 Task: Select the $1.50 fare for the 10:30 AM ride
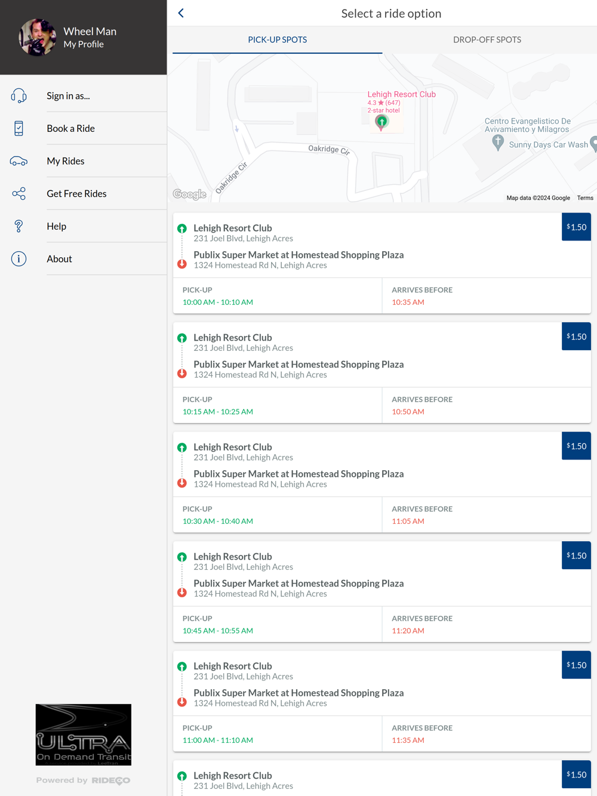point(576,446)
